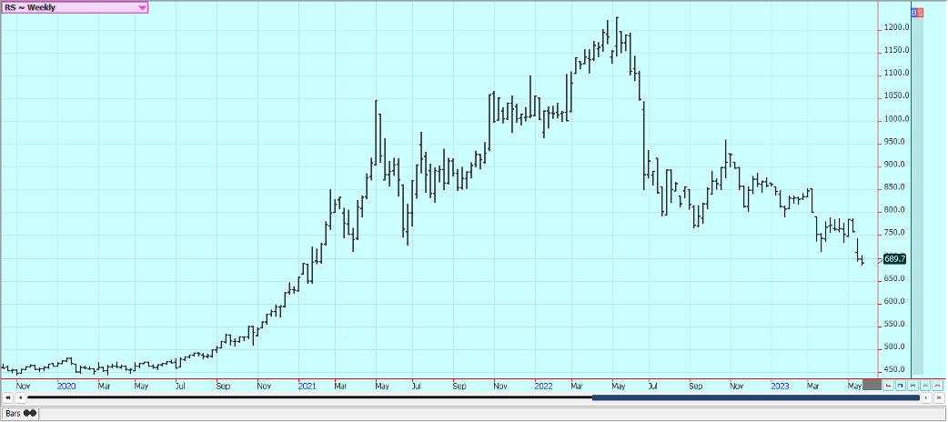Screen dimensions: 948x422
Task: Click the 1200.0 price axis label
Action: (899, 28)
